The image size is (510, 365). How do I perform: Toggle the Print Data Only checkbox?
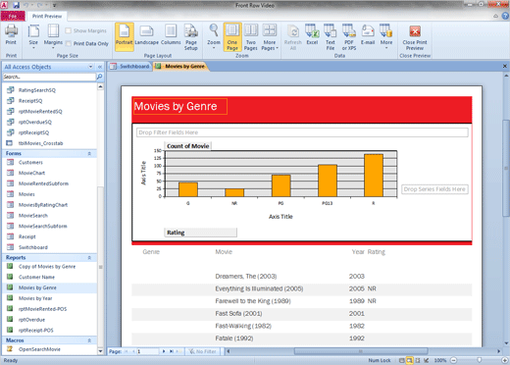68,43
